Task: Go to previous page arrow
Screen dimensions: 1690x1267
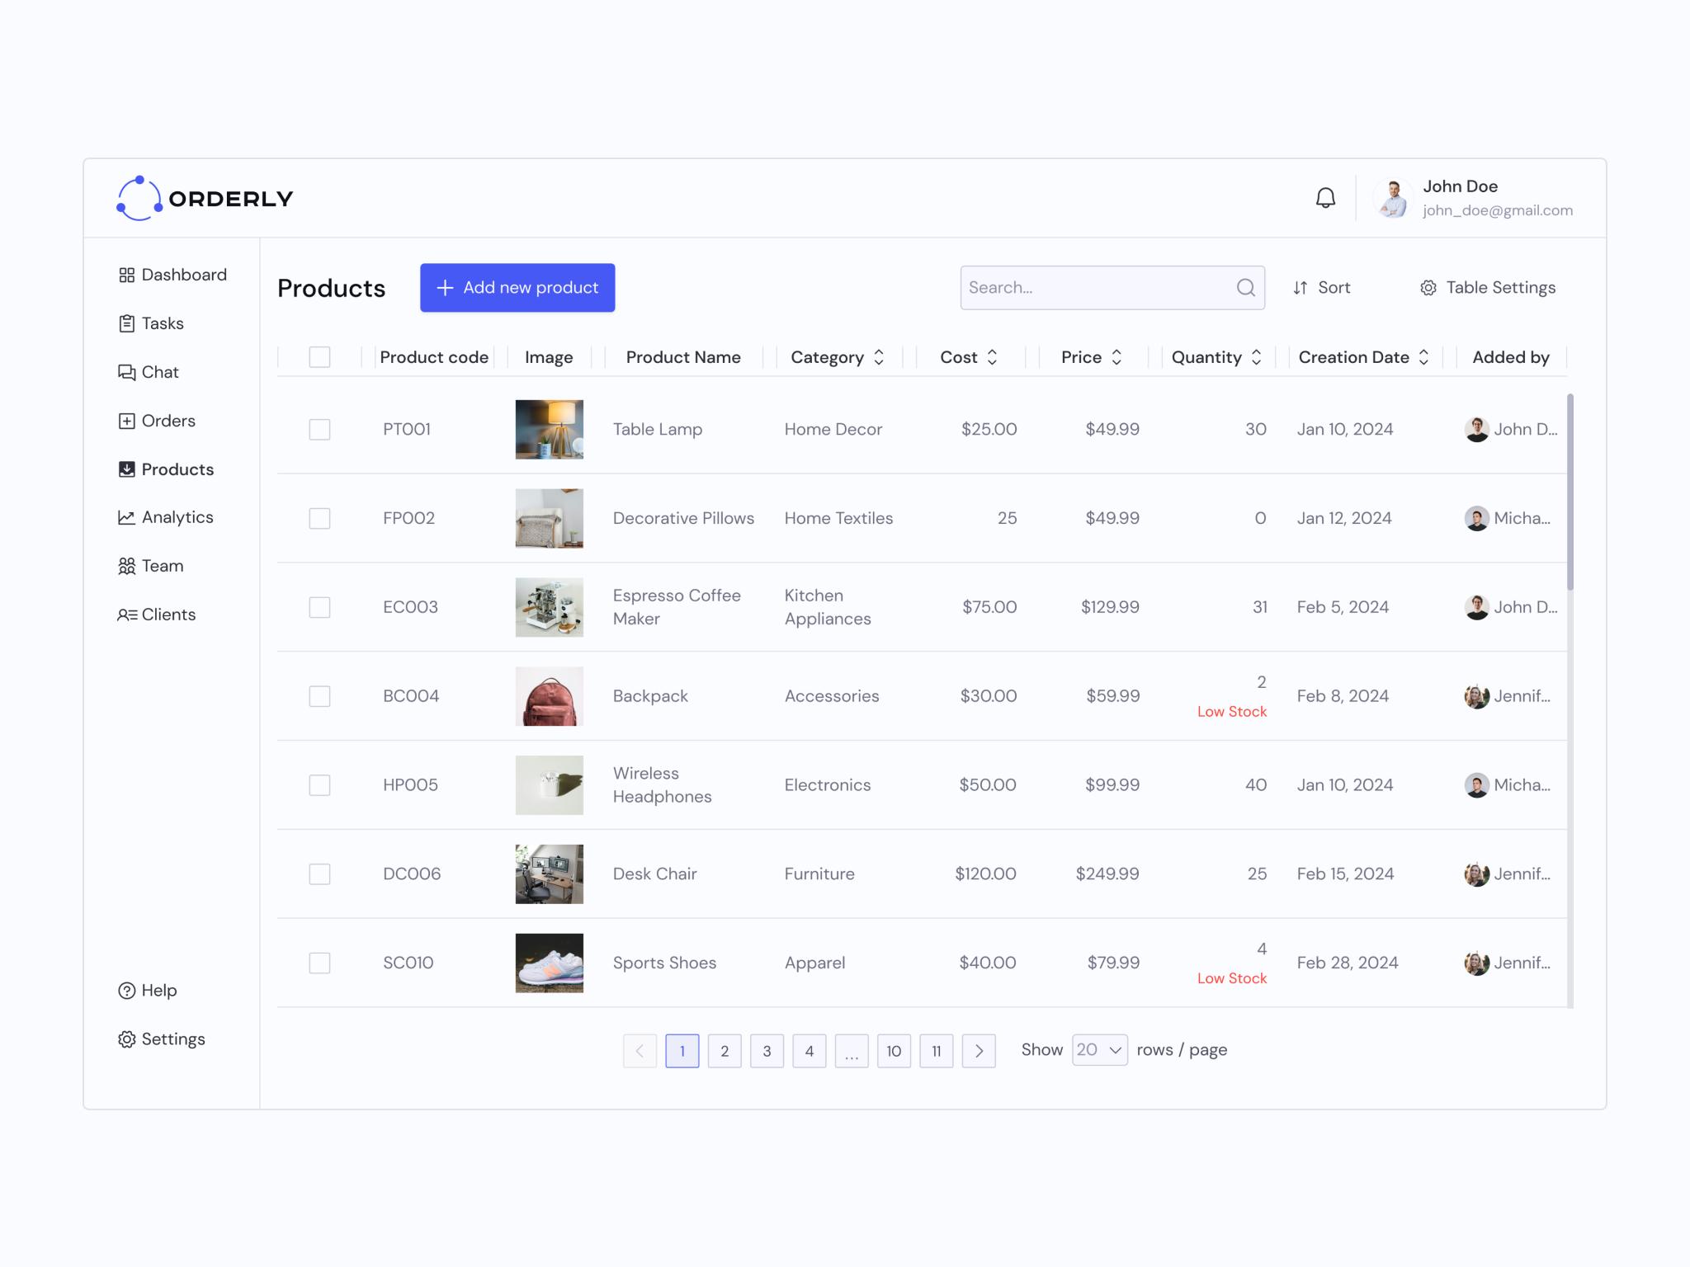Action: point(640,1051)
